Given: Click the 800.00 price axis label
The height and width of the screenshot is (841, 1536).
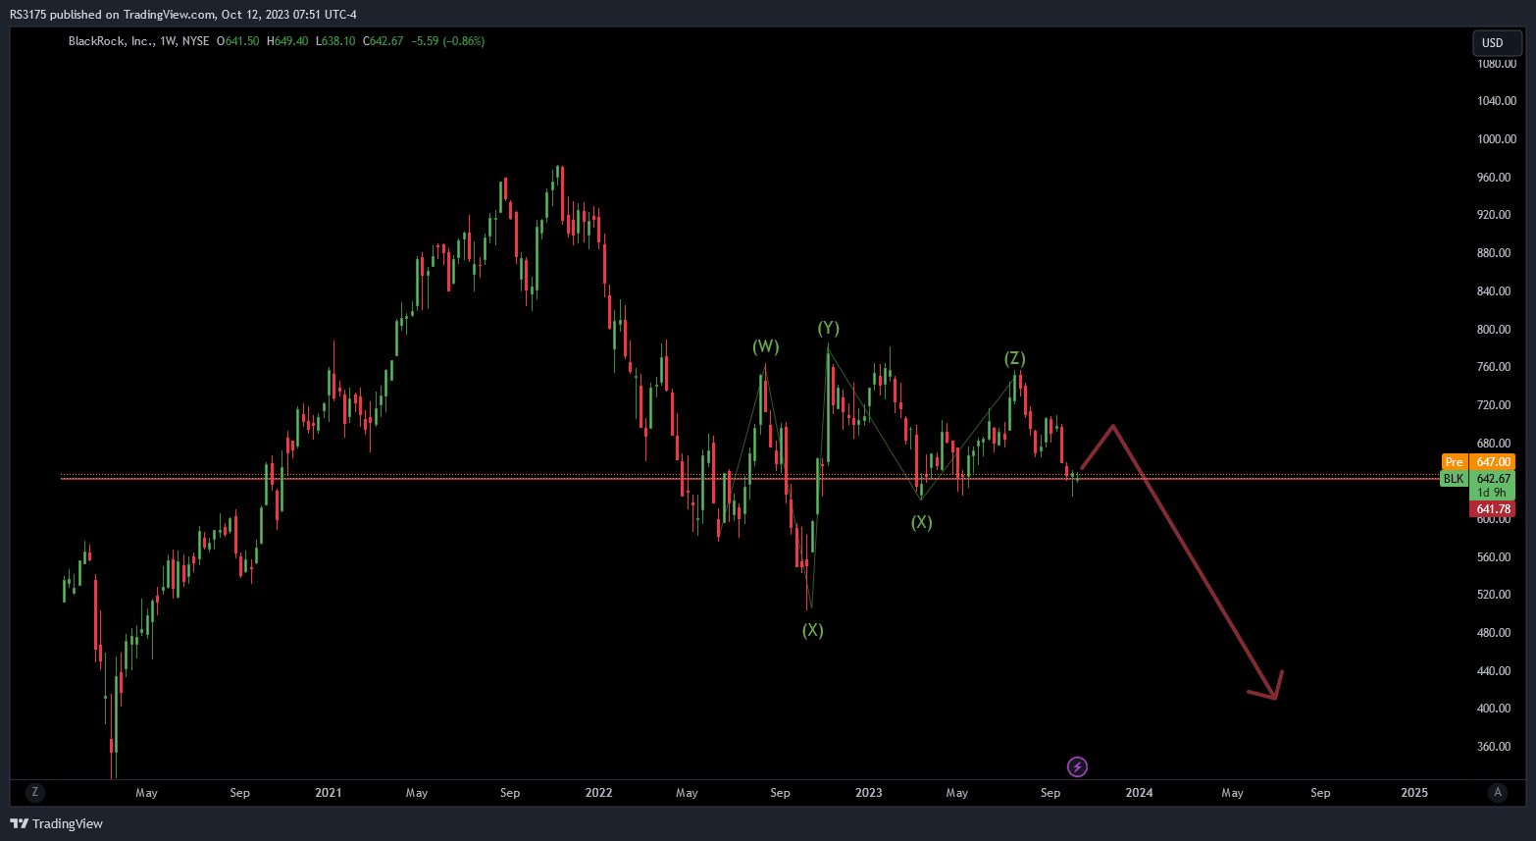Looking at the screenshot, I should click(1494, 330).
